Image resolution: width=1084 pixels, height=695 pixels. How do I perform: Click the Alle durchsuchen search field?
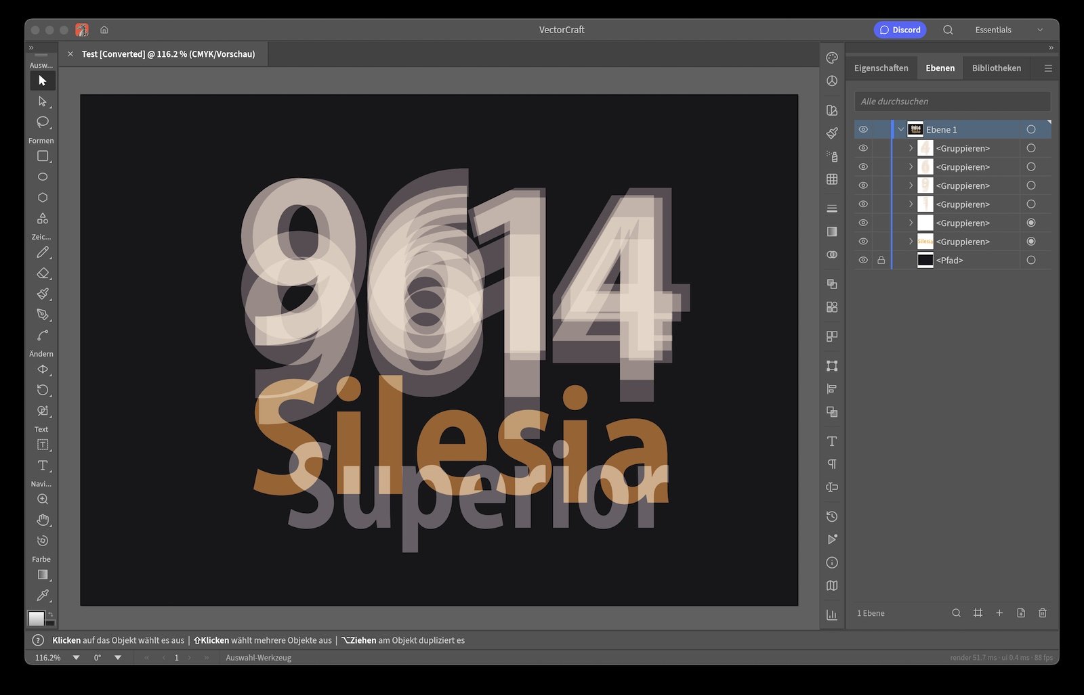[x=952, y=102]
